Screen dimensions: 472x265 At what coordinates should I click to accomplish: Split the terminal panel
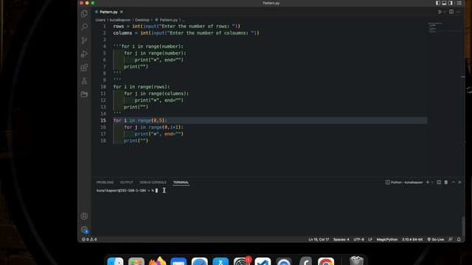439,182
